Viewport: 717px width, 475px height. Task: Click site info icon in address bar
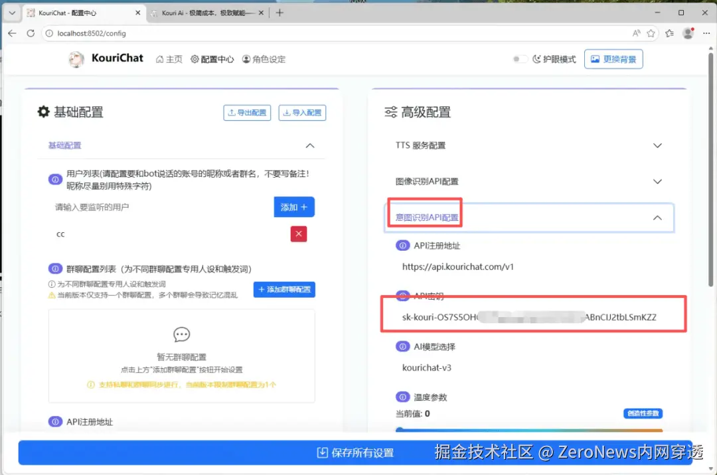[x=49, y=33]
